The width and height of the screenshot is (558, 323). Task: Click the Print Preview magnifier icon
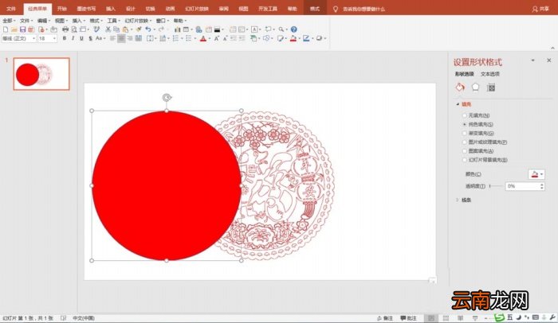click(74, 29)
